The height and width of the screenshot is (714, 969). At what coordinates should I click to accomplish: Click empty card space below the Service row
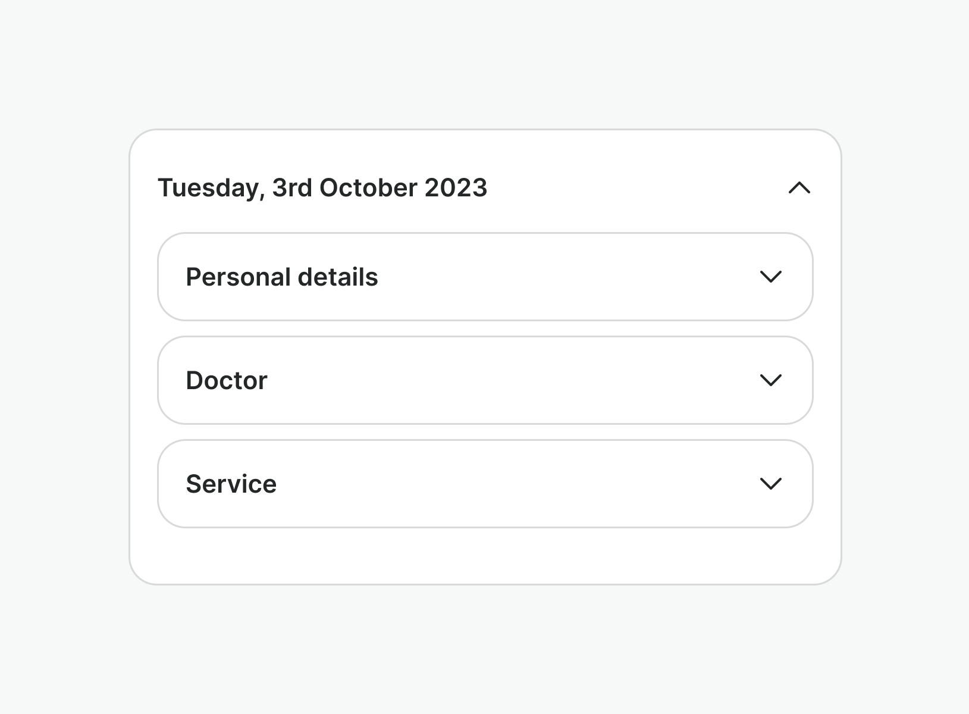click(485, 556)
